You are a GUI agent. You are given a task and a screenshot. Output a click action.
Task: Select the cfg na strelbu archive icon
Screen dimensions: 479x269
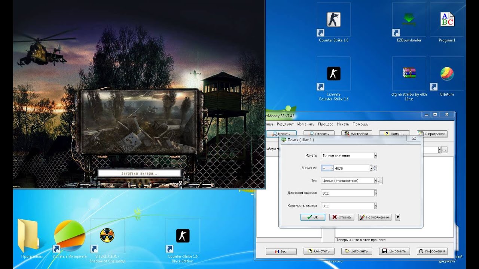(x=409, y=79)
